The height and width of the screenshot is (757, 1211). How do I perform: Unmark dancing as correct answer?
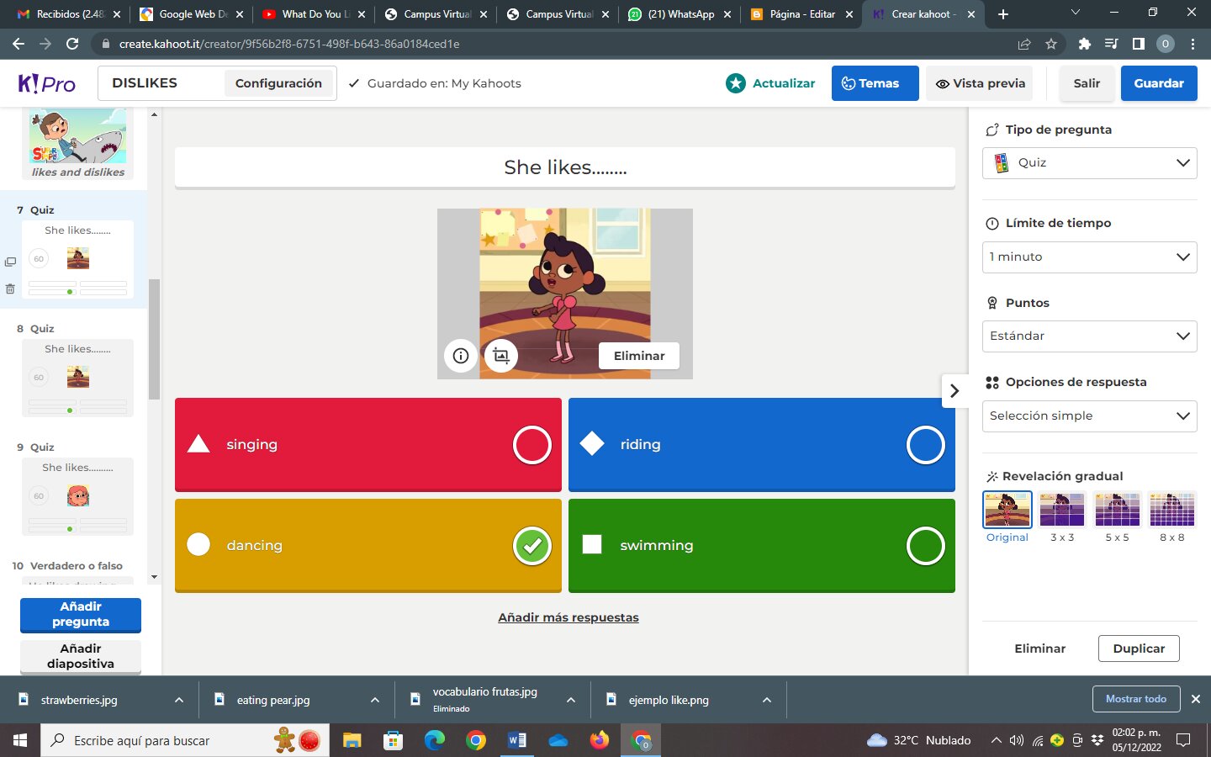[532, 546]
